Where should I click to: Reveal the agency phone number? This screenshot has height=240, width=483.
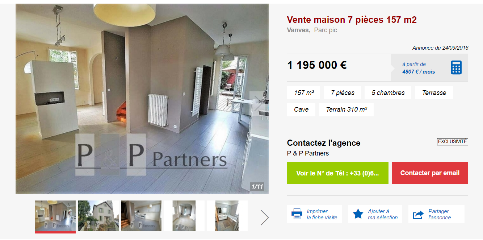point(337,173)
